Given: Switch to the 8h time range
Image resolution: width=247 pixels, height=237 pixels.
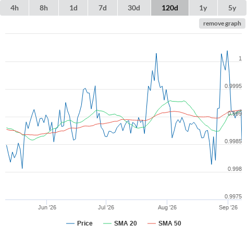Looking at the screenshot, I should [44, 8].
